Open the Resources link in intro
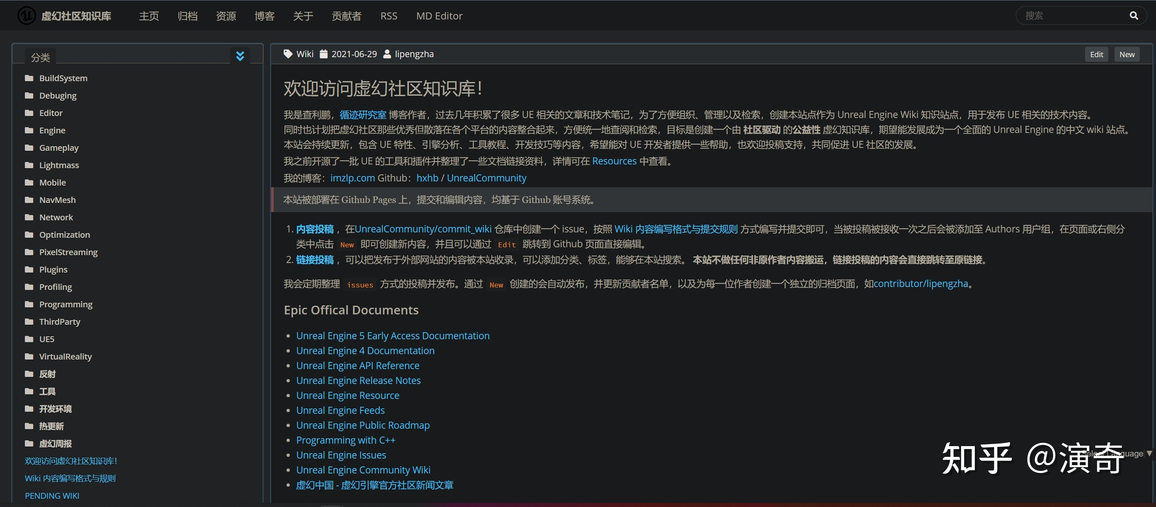Screen dimensions: 1156x507 click(x=614, y=161)
